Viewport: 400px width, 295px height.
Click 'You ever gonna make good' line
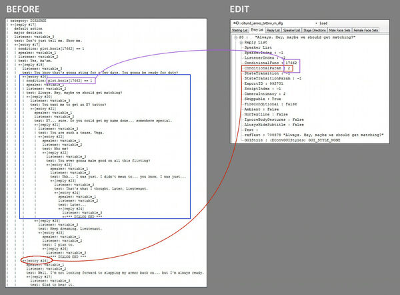(x=98, y=161)
